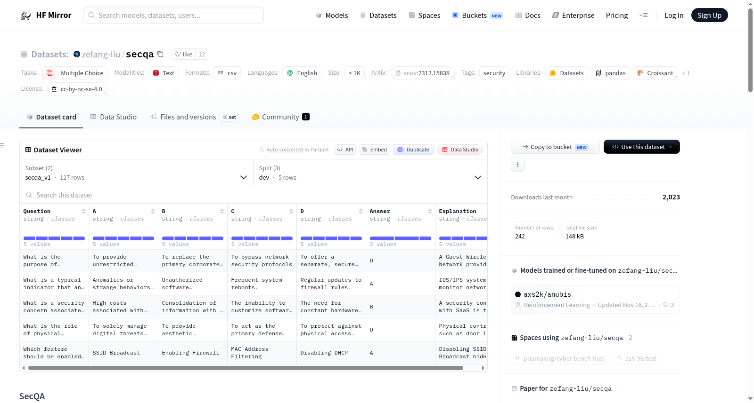Click the Search this dataset field
Viewport: 754px width, 403px height.
coord(254,195)
